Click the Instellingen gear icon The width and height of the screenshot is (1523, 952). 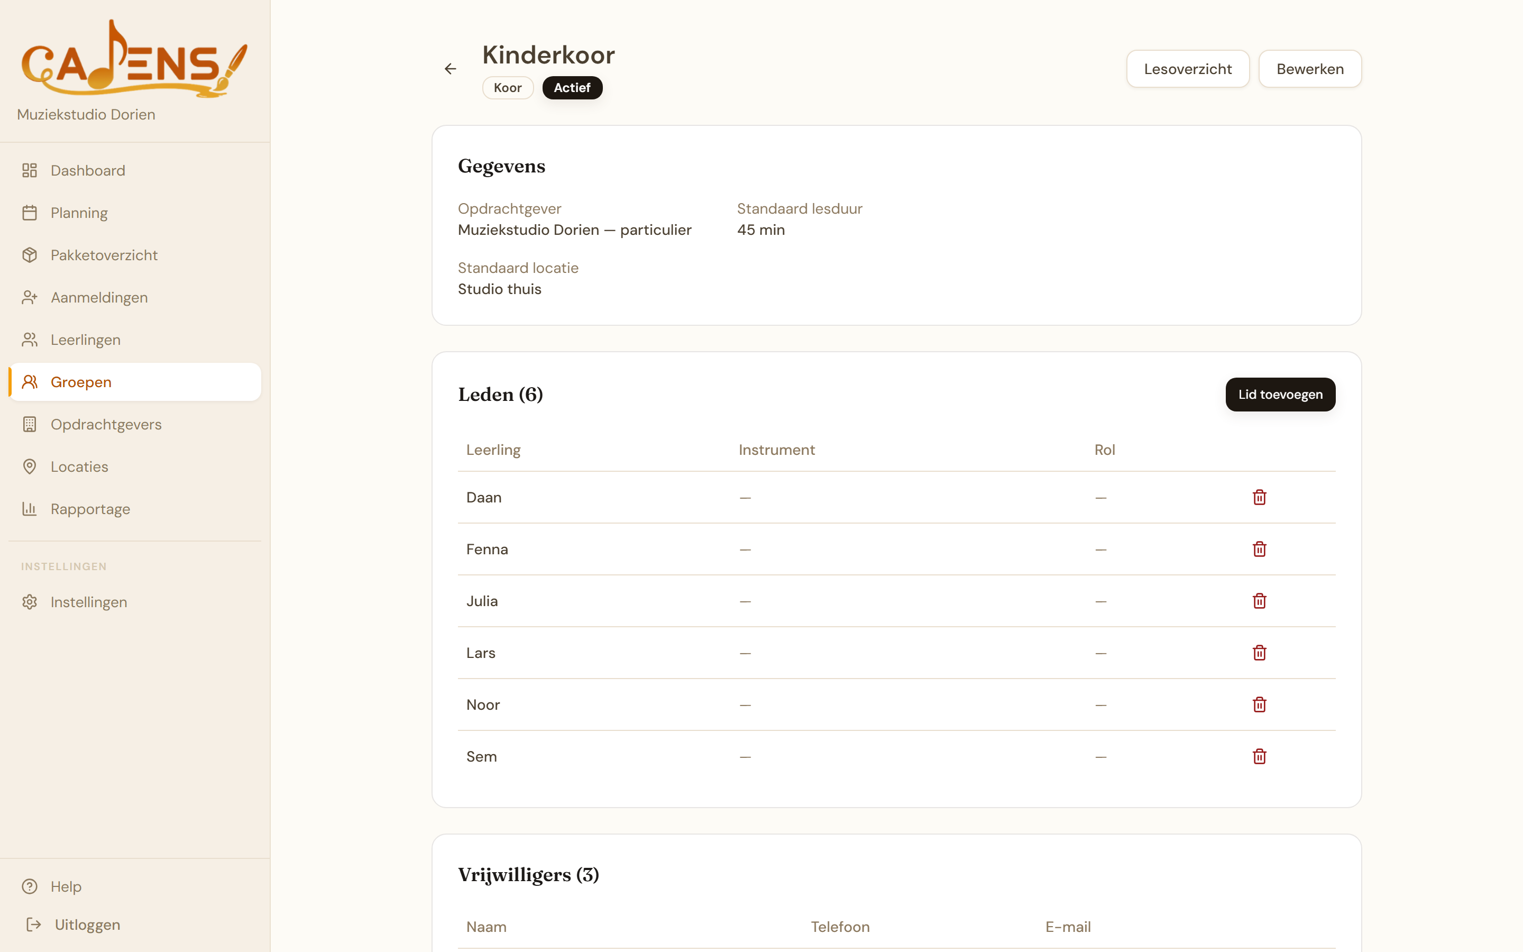(x=30, y=602)
